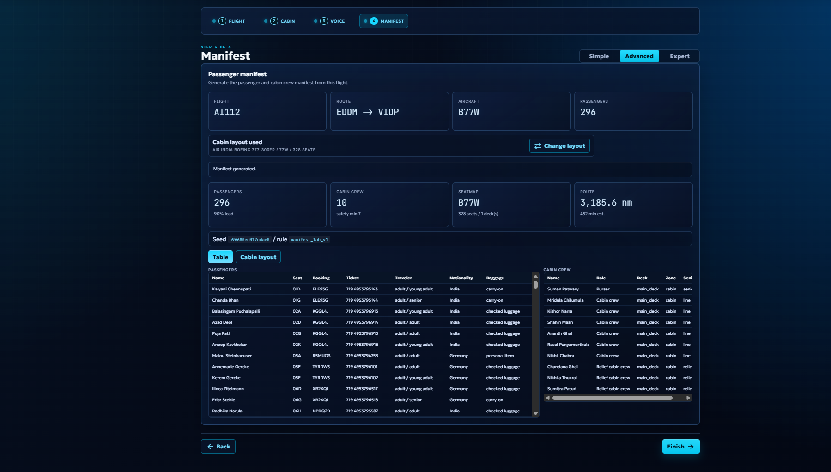Click the step 1 Flight circle icon

coord(222,21)
